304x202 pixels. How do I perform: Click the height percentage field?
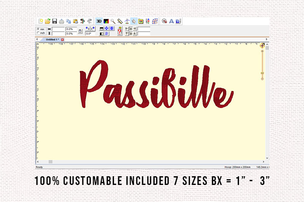coord(71,34)
